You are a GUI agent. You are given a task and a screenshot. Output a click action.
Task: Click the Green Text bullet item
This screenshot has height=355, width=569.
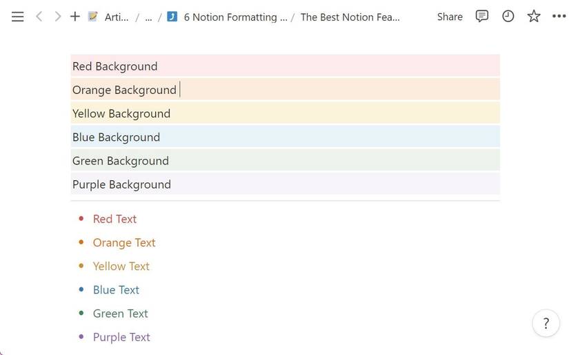[x=121, y=314]
